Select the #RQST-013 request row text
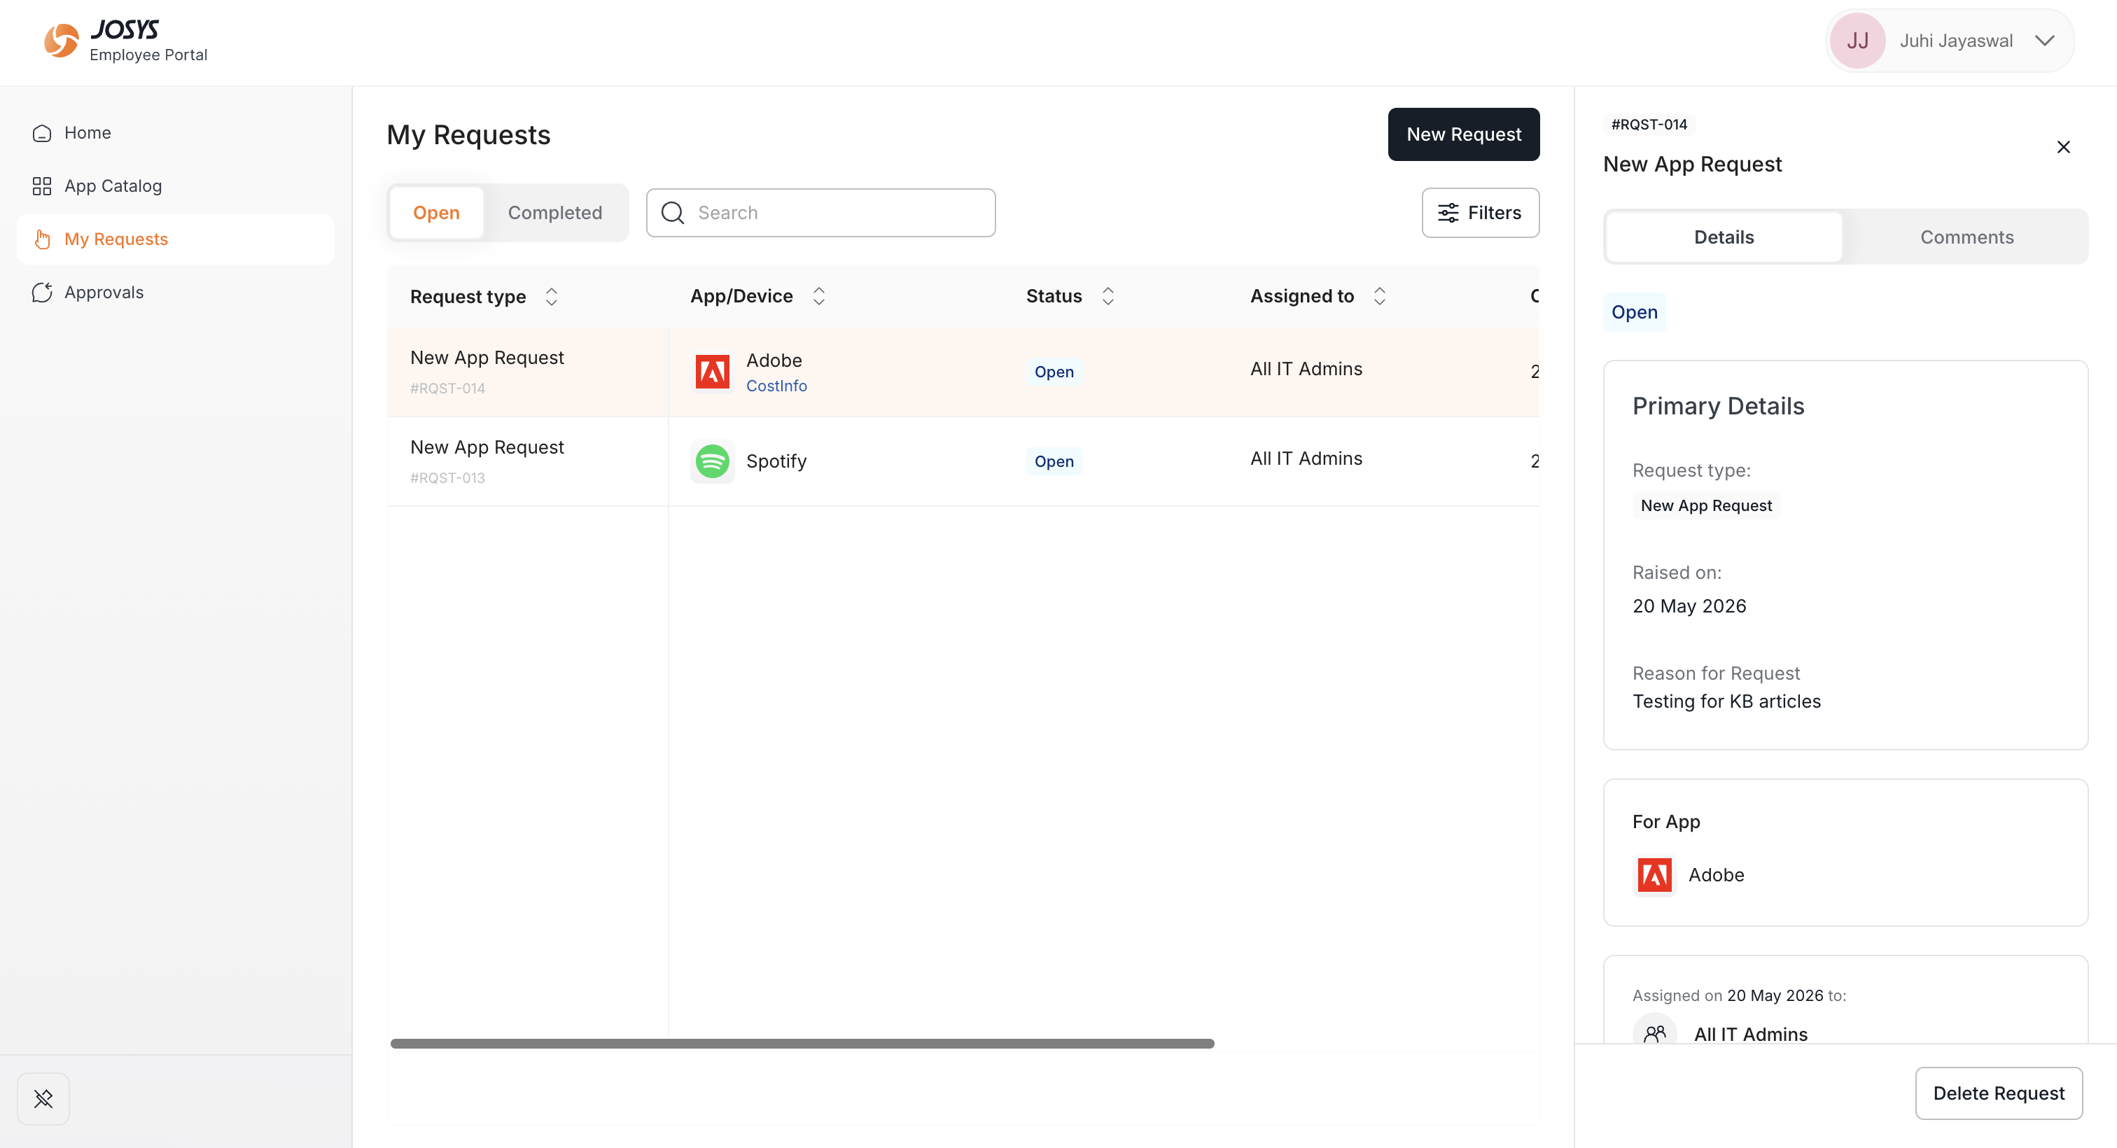Viewport: 2117px width, 1148px height. (x=448, y=477)
